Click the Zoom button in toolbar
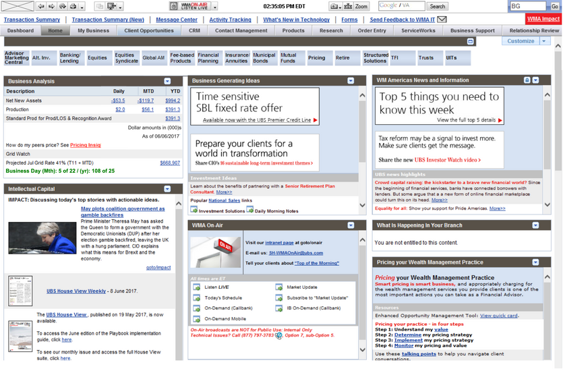Image resolution: width=563 pixels, height=371 pixels. [361, 6]
